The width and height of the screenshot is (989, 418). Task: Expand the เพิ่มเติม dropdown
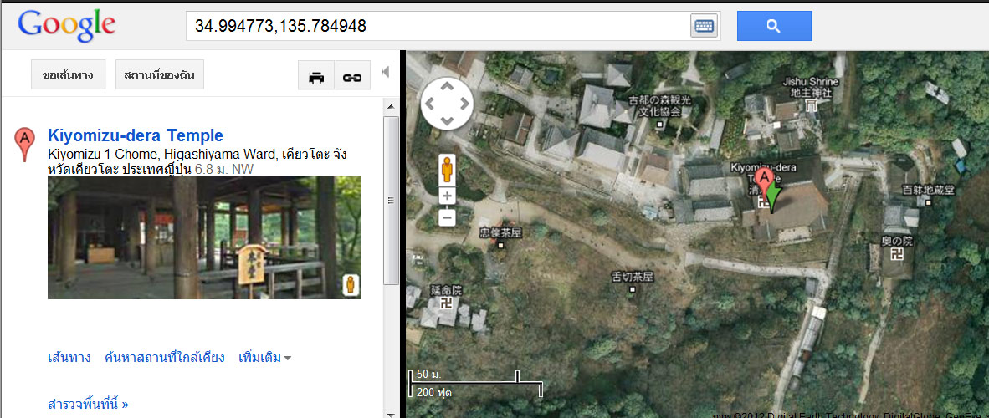click(265, 358)
